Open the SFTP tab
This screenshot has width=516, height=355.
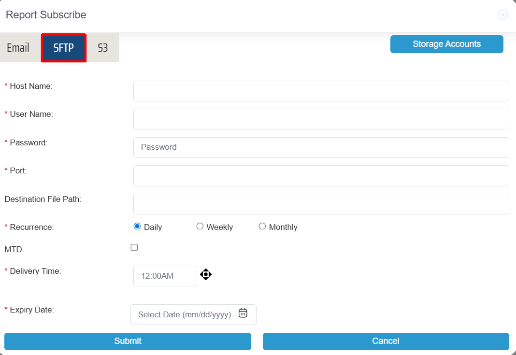pos(64,48)
